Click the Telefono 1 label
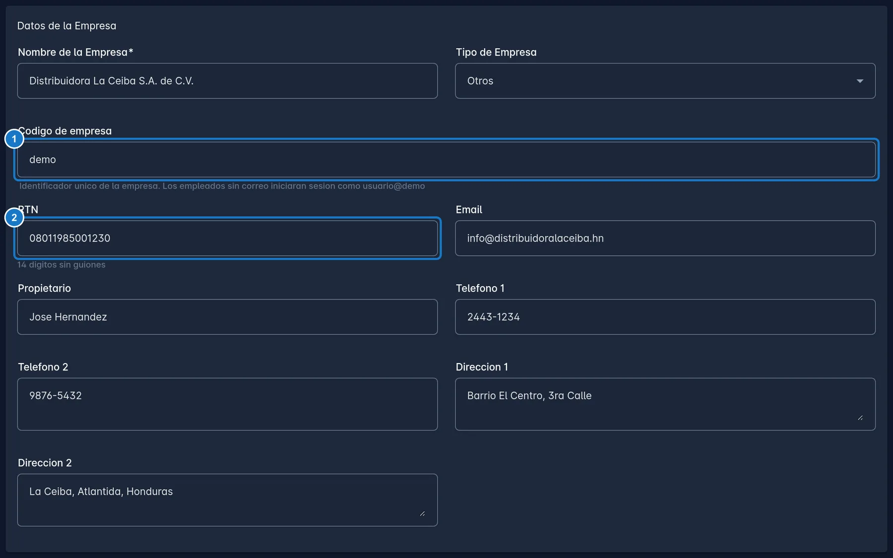 480,288
